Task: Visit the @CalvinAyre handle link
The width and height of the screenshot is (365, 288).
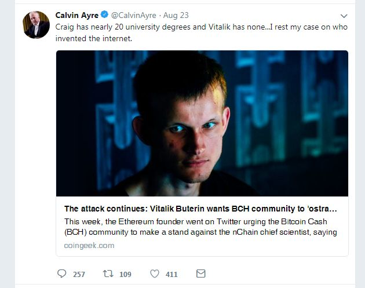Action: pyautogui.click(x=134, y=15)
